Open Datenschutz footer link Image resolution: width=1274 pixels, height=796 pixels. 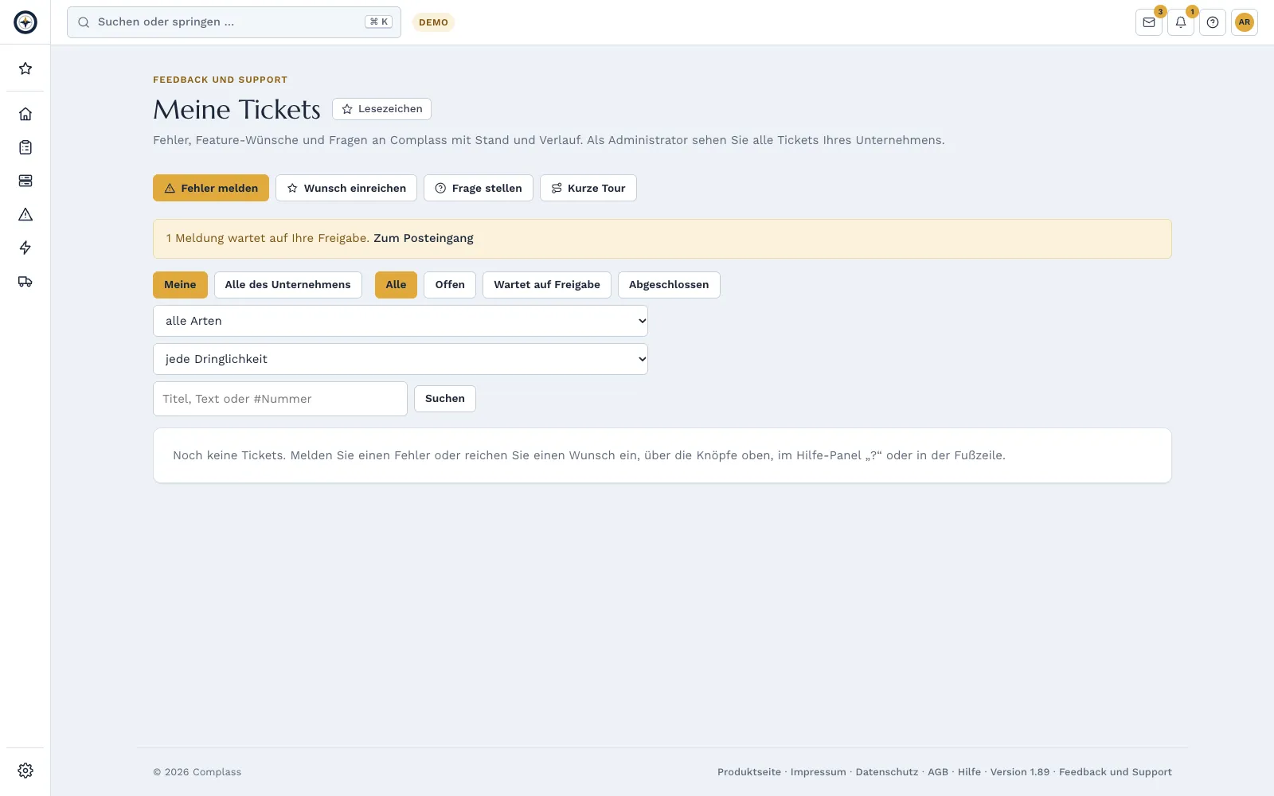tap(887, 772)
